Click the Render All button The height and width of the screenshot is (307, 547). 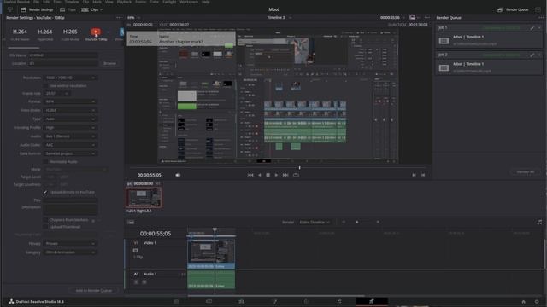point(526,172)
